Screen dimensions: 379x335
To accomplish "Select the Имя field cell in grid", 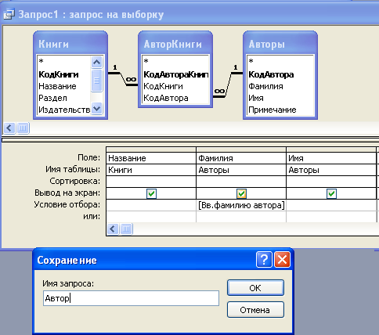I will pos(331,158).
